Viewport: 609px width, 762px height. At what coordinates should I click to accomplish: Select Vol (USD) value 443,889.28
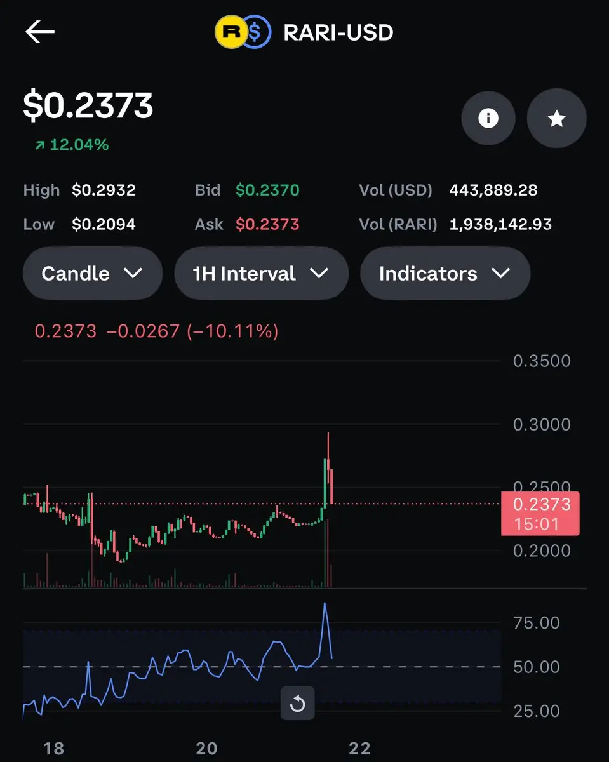493,190
